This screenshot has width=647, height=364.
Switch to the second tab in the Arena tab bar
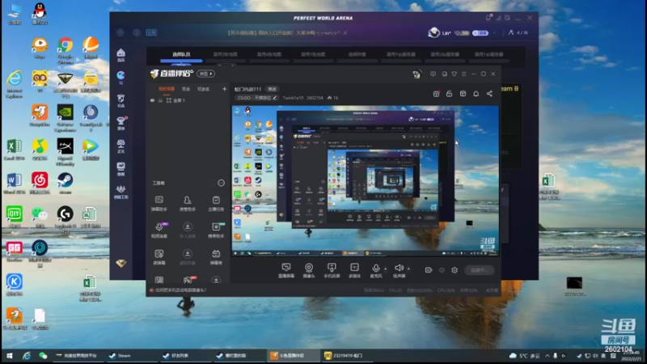(226, 54)
